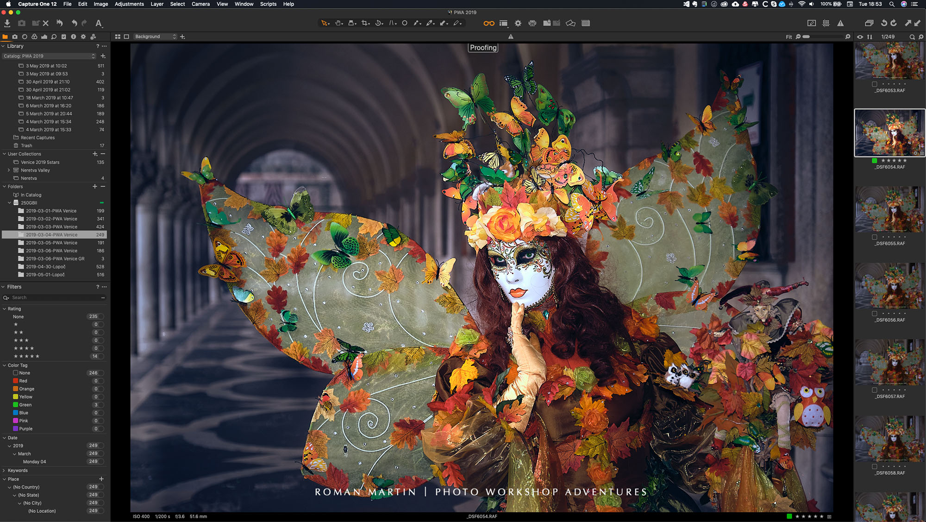Select the Draw Mask brush tool
926x522 pixels.
417,23
